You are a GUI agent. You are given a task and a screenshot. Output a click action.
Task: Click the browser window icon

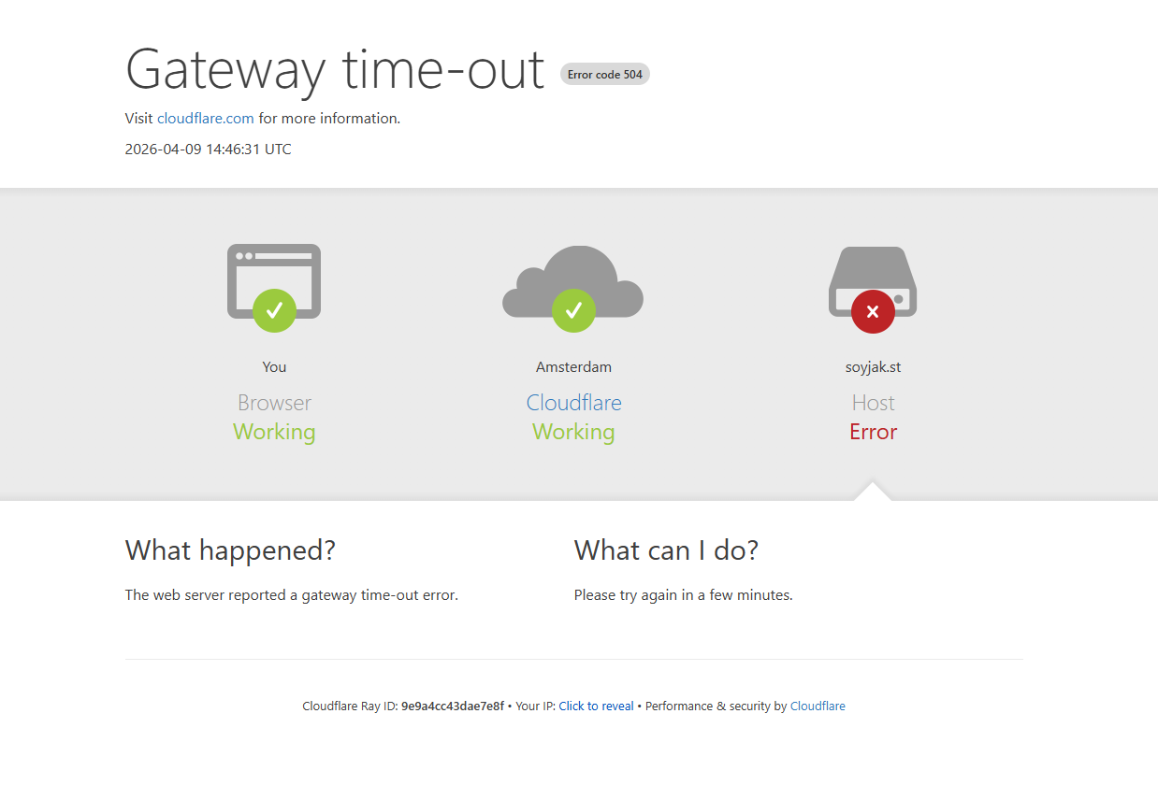click(x=274, y=281)
